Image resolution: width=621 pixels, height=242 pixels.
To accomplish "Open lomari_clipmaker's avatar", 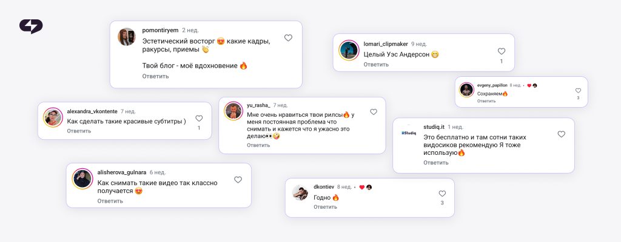I will click(x=349, y=50).
